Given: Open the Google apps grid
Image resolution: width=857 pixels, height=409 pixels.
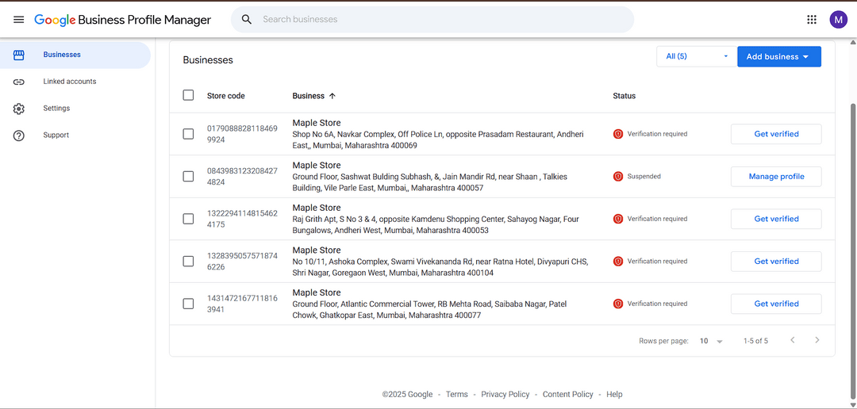Looking at the screenshot, I should click(x=812, y=20).
